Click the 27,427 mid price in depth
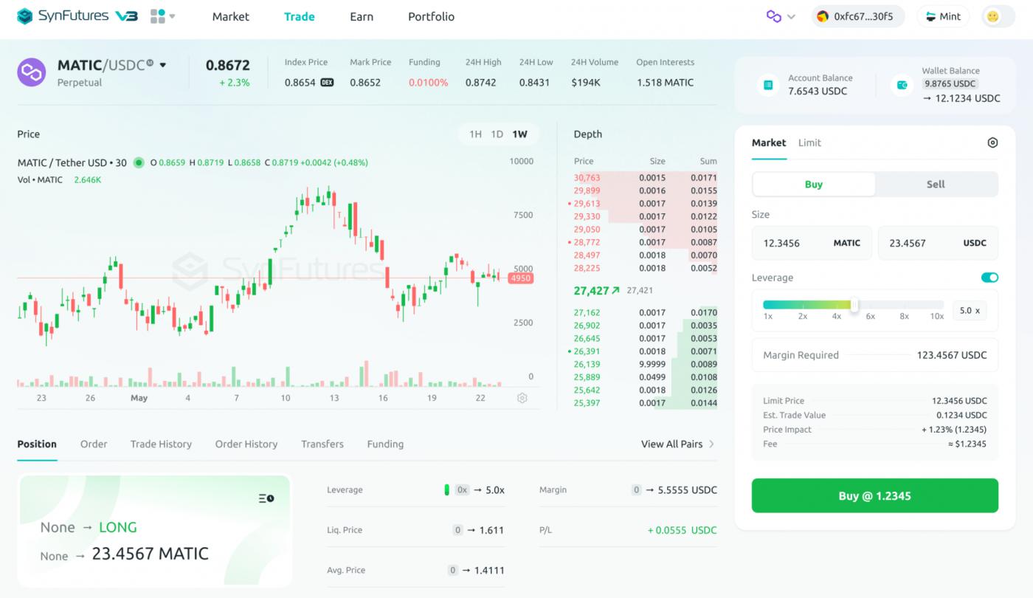The width and height of the screenshot is (1033, 598). (x=591, y=291)
